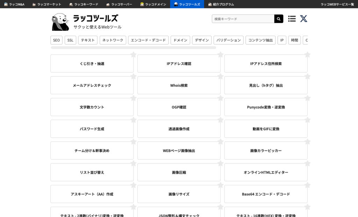This screenshot has height=217, width=358.
Task: Favorite star on 画像リサイズ card
Action: (x=220, y=185)
